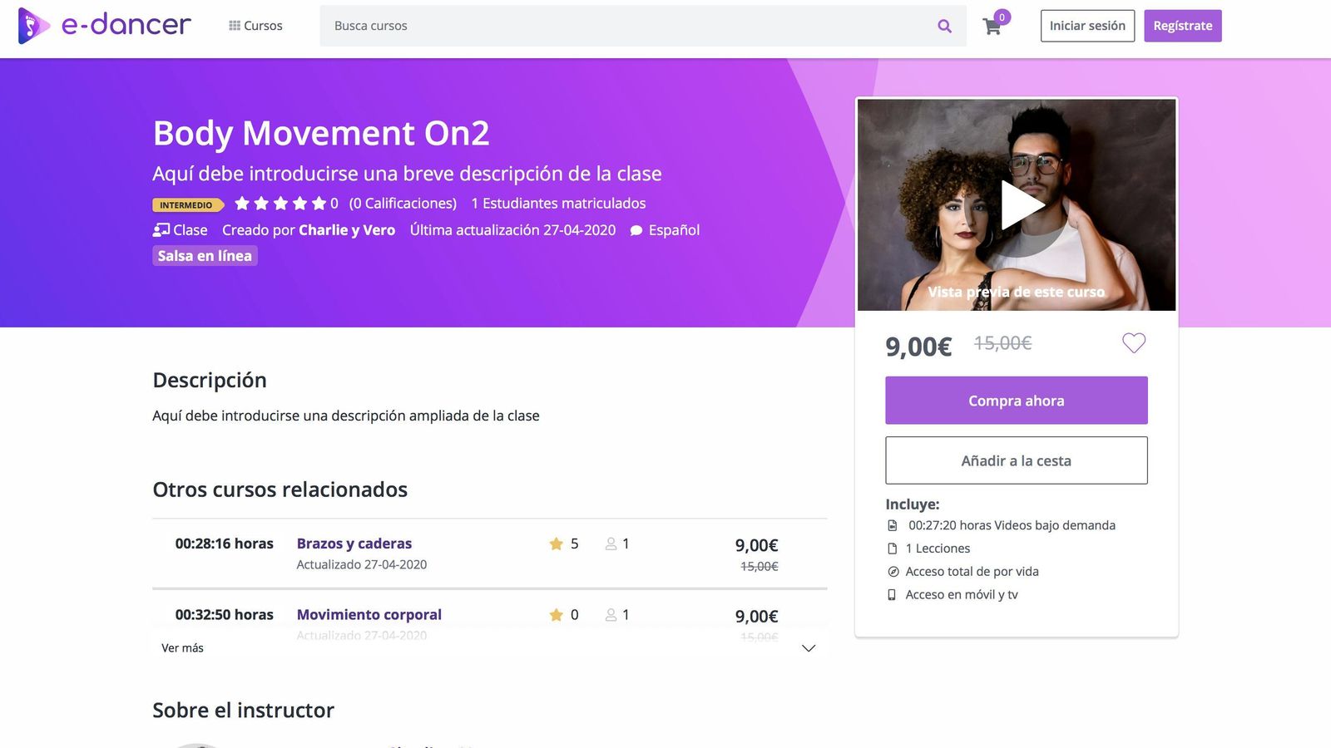The image size is (1331, 748).
Task: Open the Cursos menu
Action: pos(262,25)
